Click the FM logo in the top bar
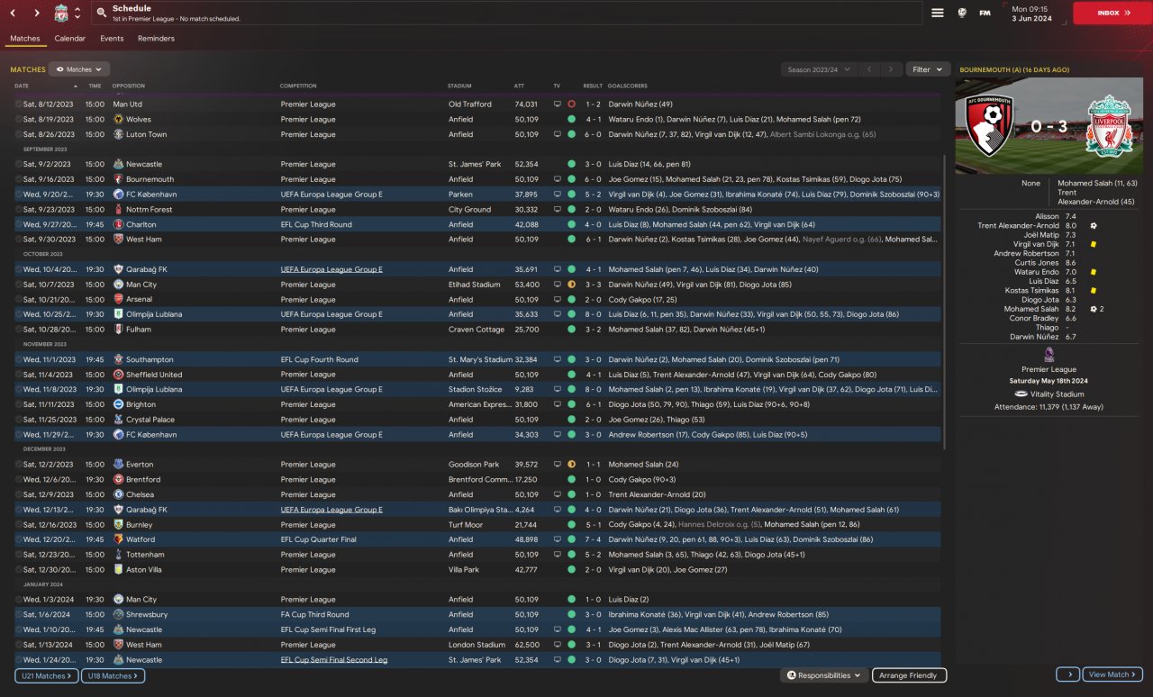Viewport: 1153px width, 697px height. tap(985, 14)
